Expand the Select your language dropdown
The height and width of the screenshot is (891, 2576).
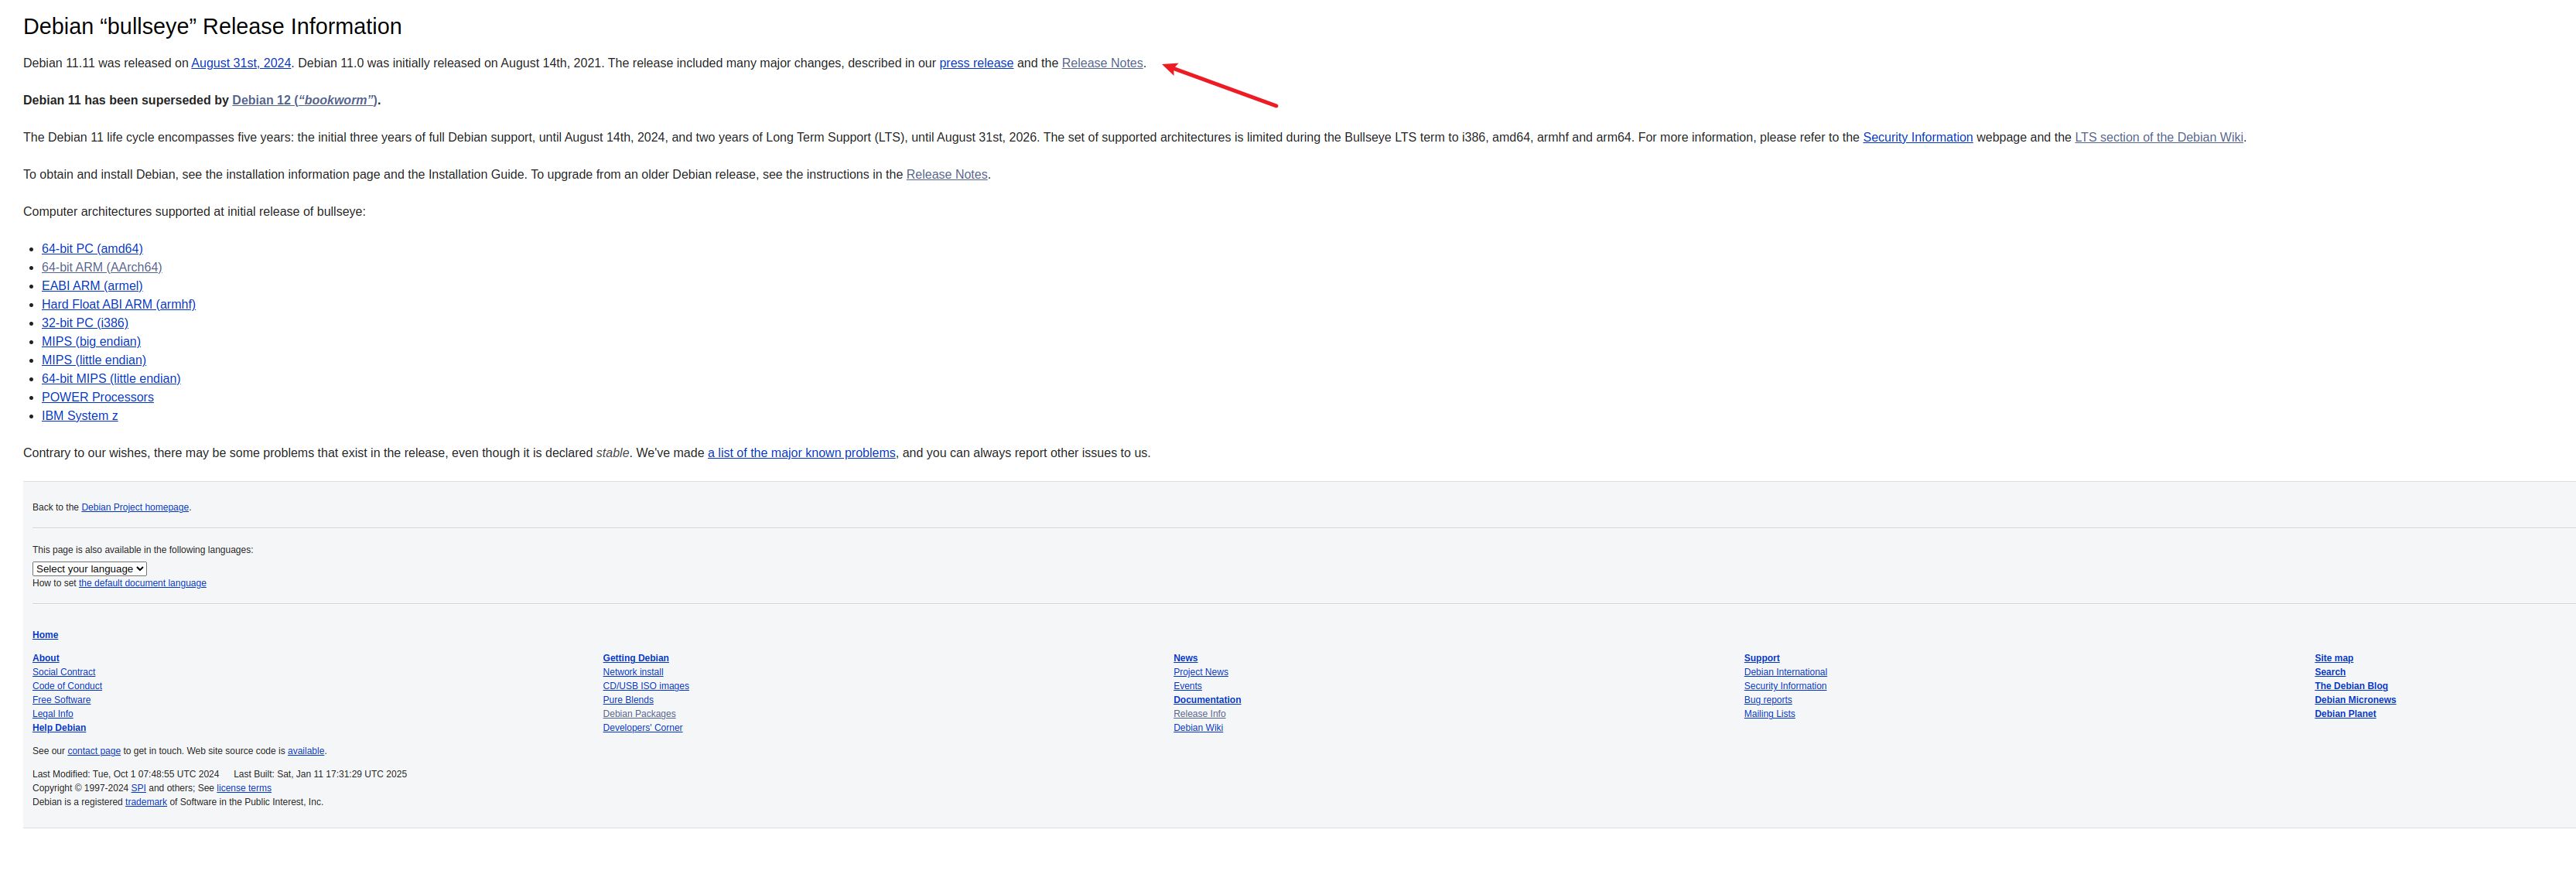click(x=90, y=569)
